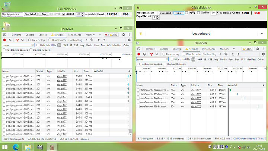Open network conditions icon in left DevTools
Viewport: 268px width, 151px height.
point(92,40)
